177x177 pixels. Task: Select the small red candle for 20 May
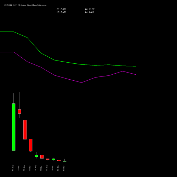[59, 160]
